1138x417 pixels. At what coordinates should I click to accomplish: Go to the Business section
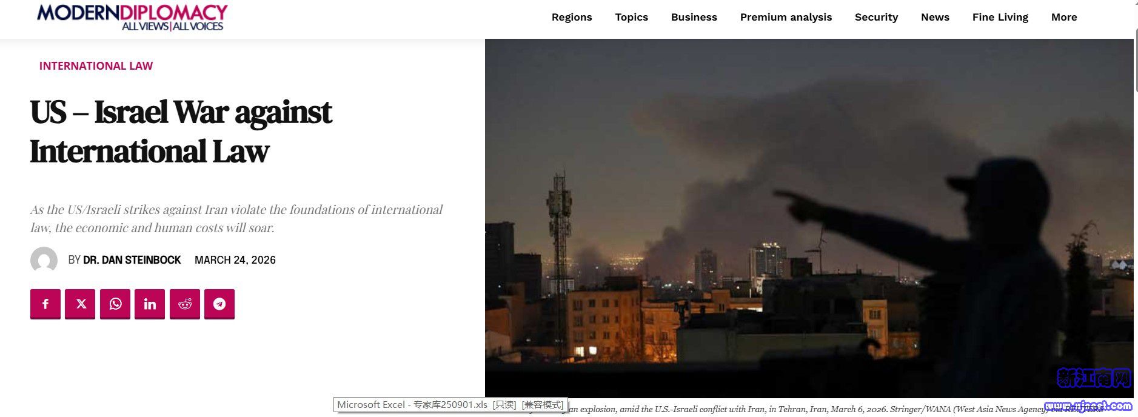(x=694, y=17)
